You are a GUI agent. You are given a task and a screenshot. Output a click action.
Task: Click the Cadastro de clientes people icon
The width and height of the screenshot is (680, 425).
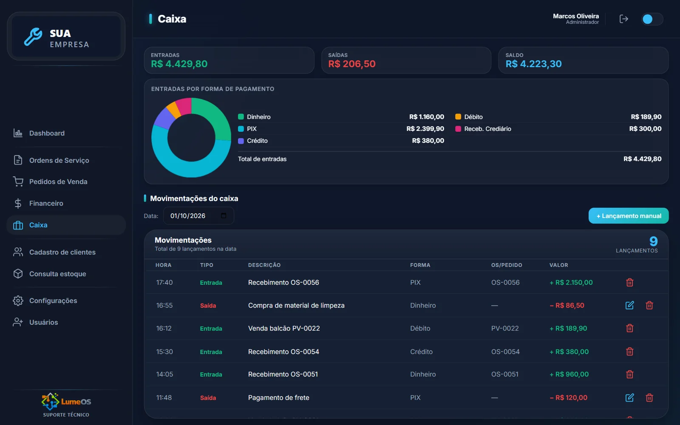(18, 252)
